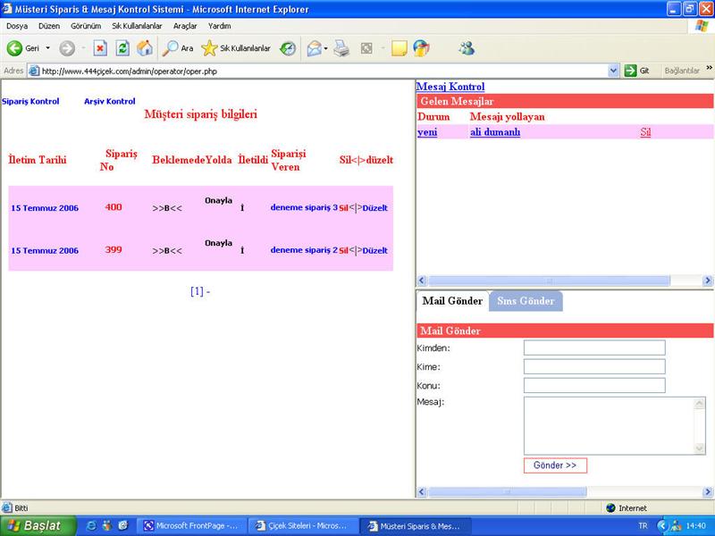Image resolution: width=715 pixels, height=536 pixels.
Task: Open the Arşiv Kontrol link
Action: point(109,101)
